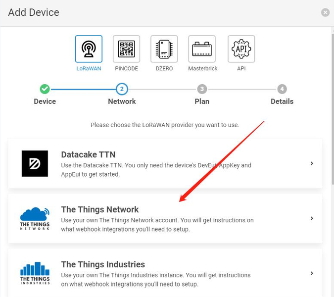Go to the Plan step label

pyautogui.click(x=202, y=101)
